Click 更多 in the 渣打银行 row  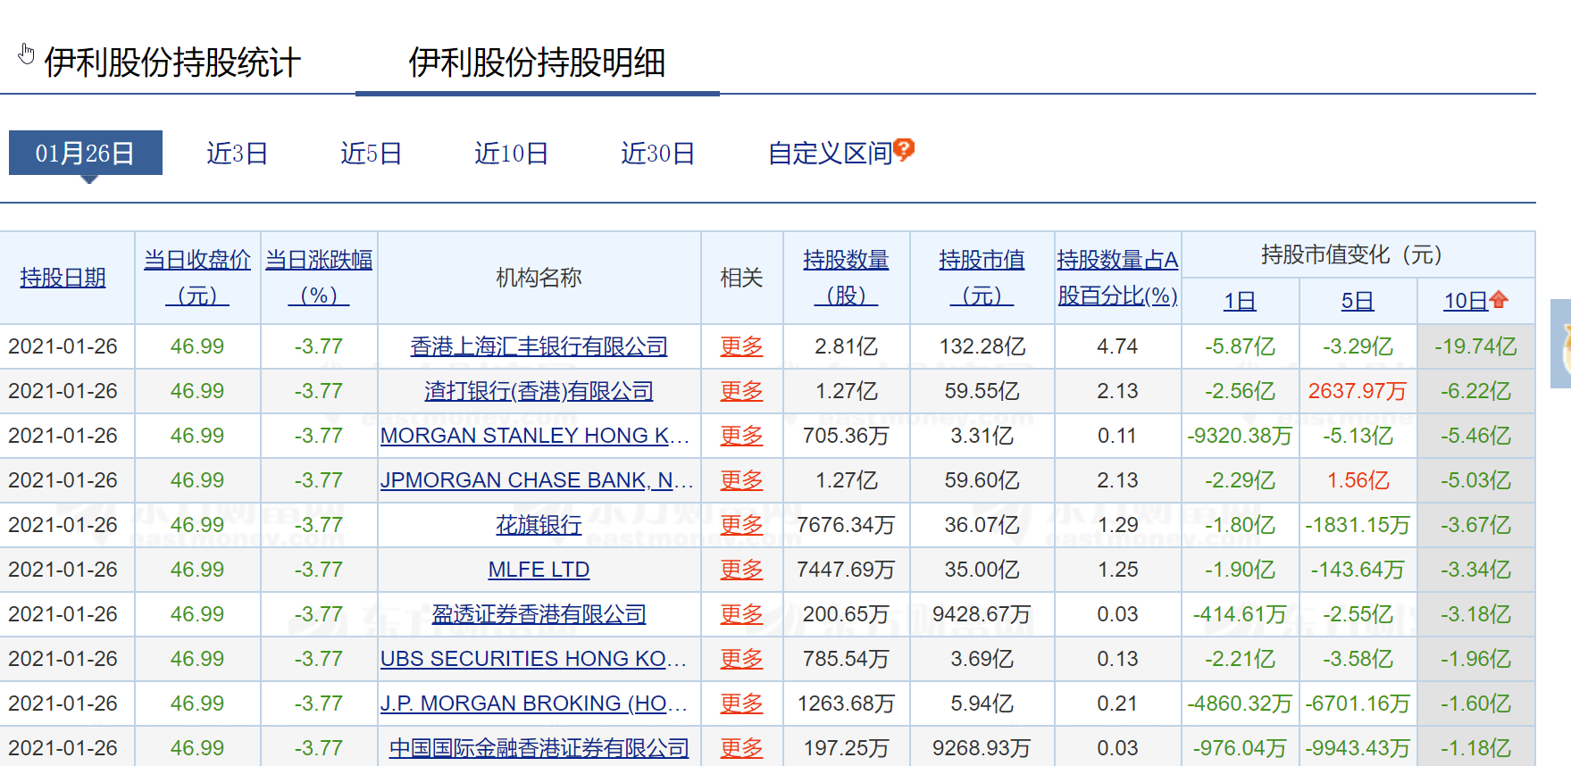(742, 391)
